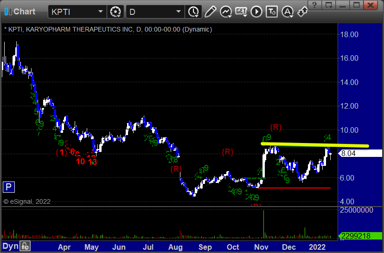384x253 pixels.
Task: Click the 2022 time axis label
Action: pos(317,247)
